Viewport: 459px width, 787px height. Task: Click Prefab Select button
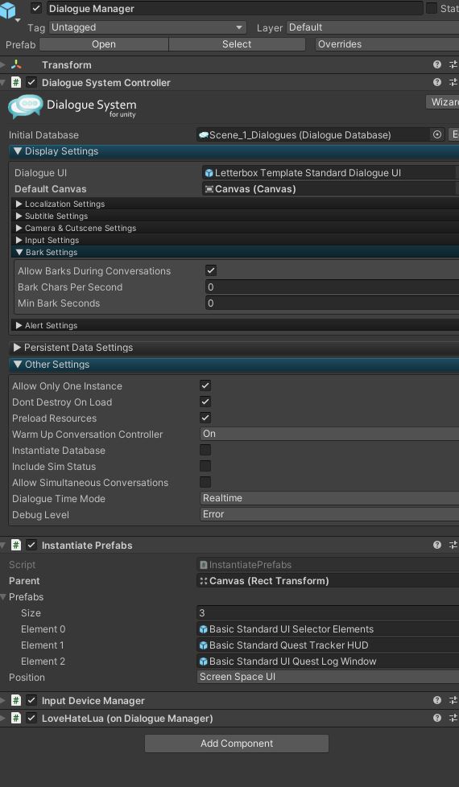point(237,44)
